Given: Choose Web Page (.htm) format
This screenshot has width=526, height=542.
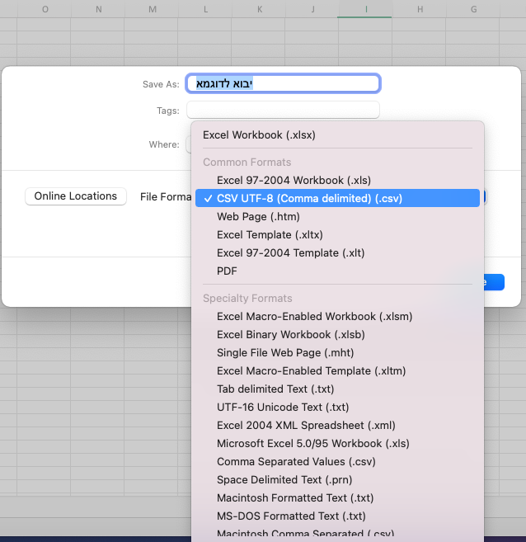Looking at the screenshot, I should tap(337, 216).
